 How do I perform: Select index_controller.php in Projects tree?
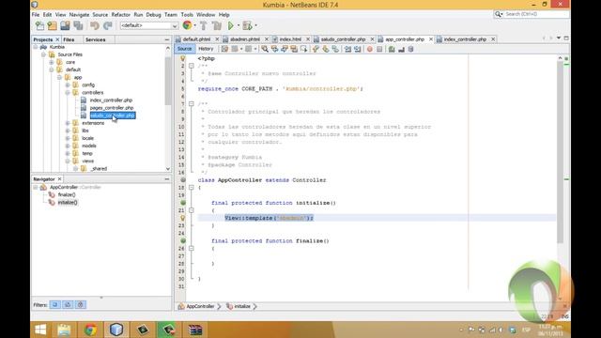(x=111, y=100)
